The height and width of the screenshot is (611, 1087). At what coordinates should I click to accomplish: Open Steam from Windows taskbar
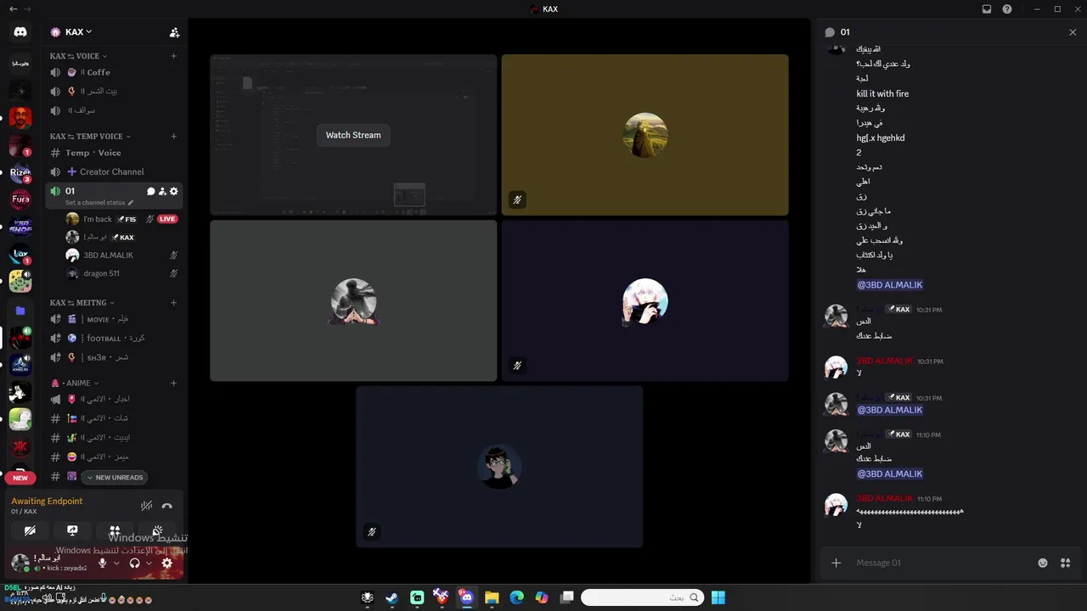pos(391,597)
